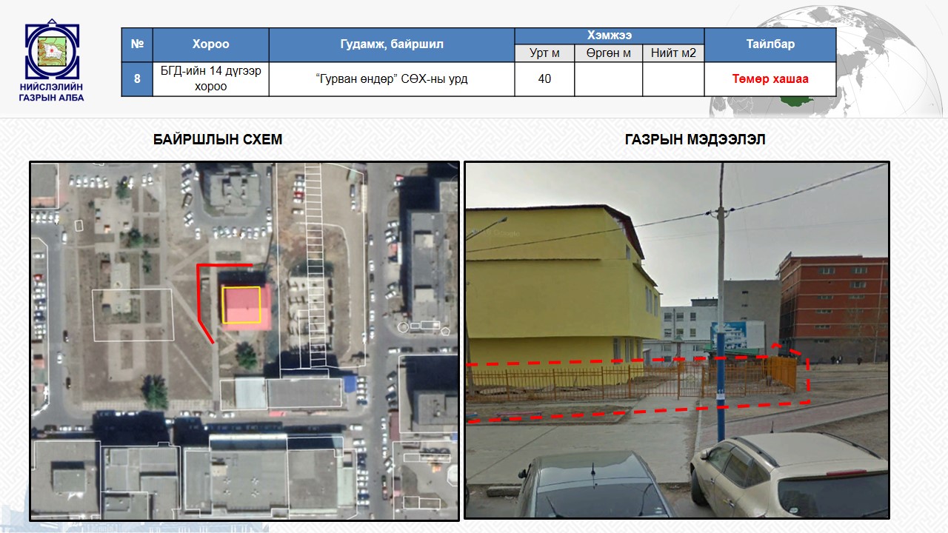The width and height of the screenshot is (948, 533).
Task: Select the БАЙРШЛЫН СХЕМ heading
Action: pos(218,140)
